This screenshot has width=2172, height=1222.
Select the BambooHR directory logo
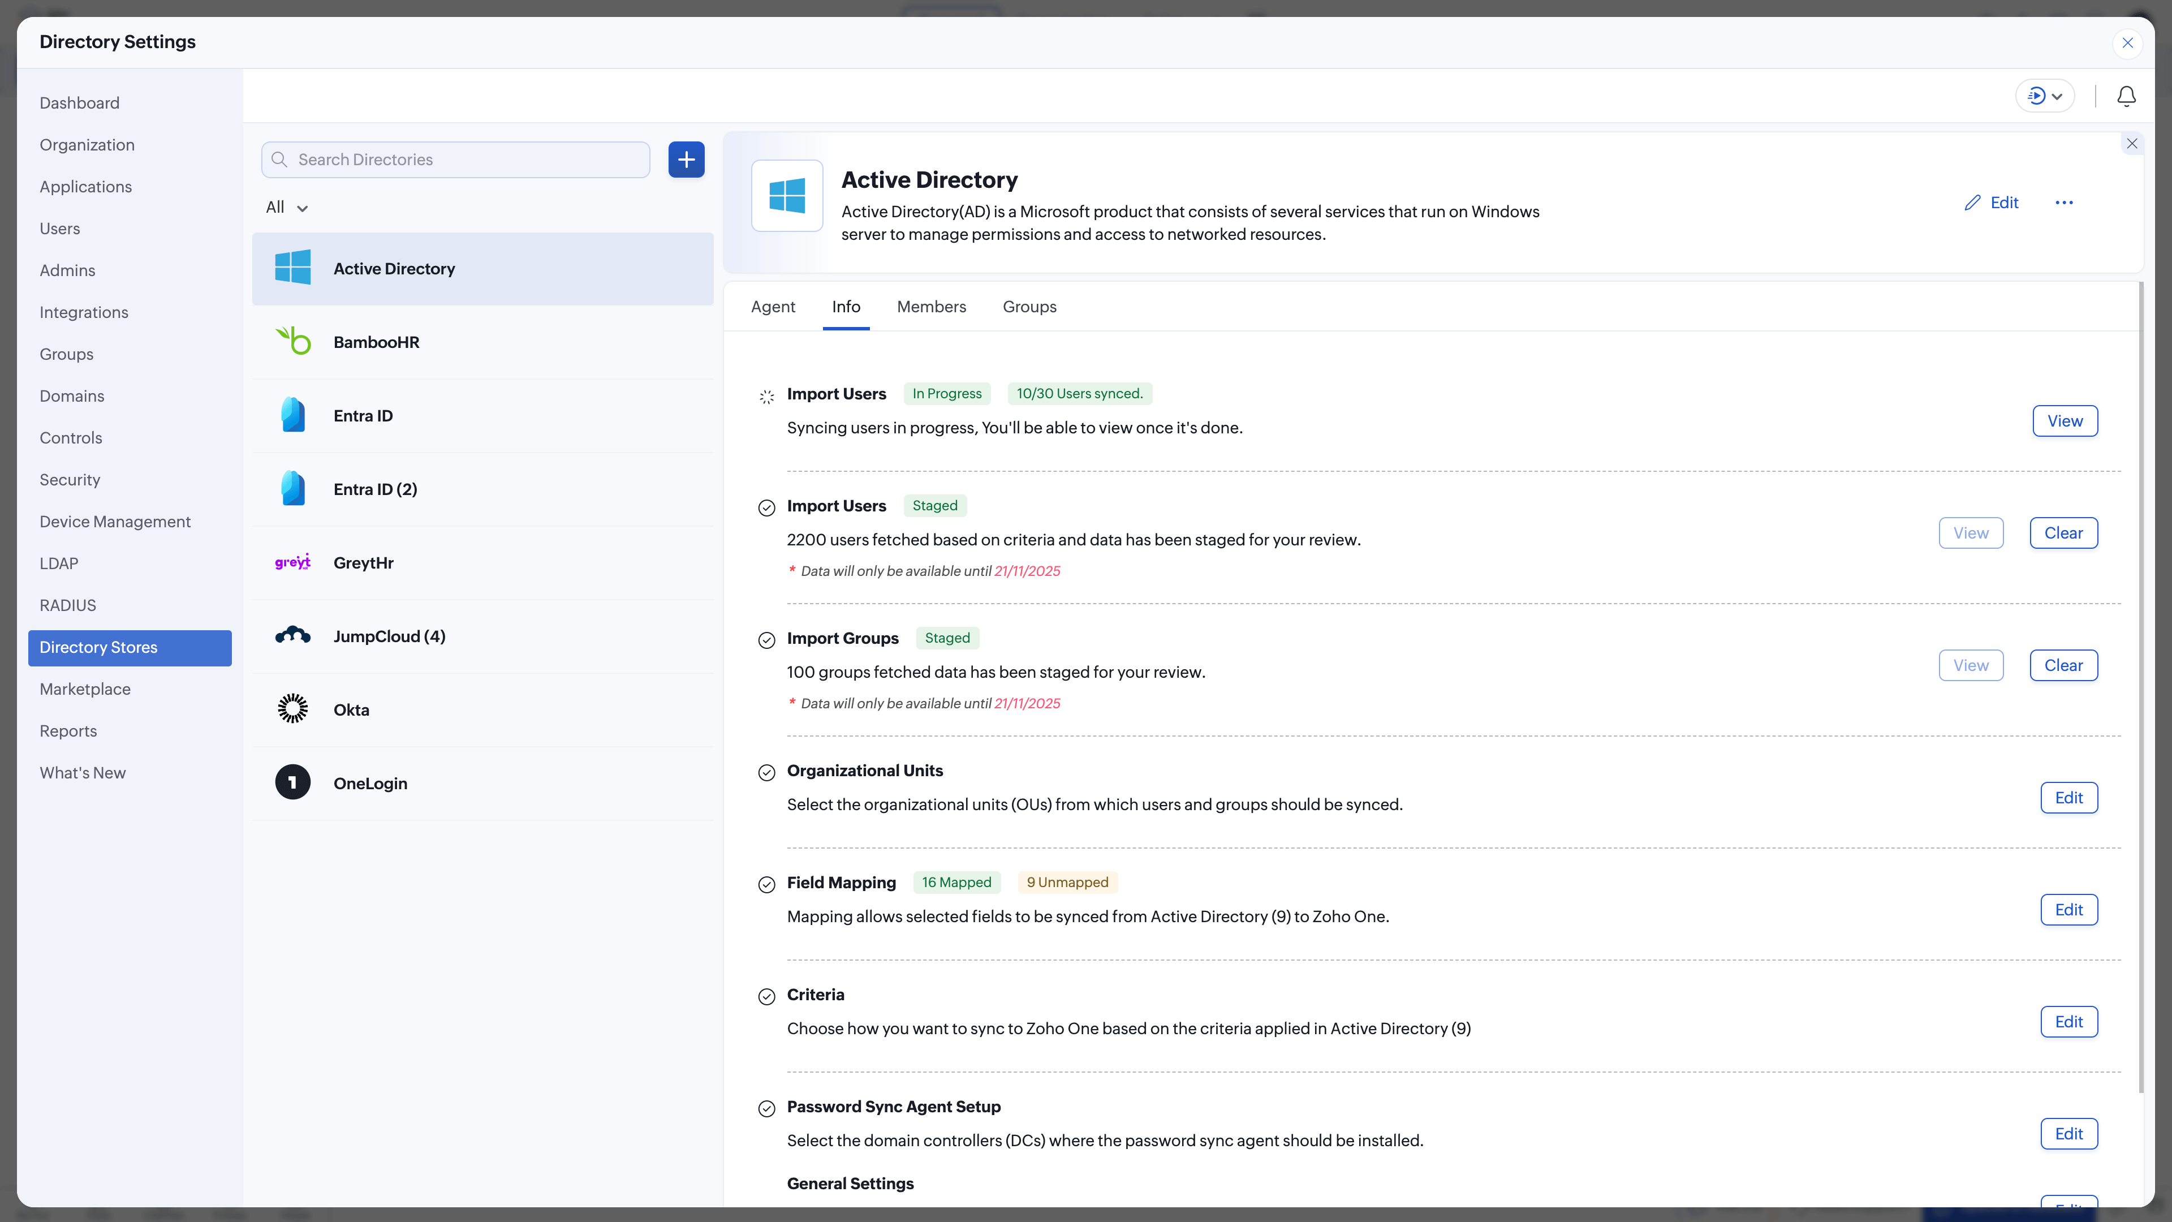pos(292,342)
